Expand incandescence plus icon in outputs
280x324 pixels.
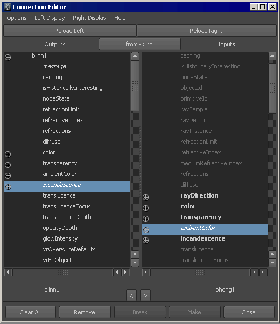8,187
